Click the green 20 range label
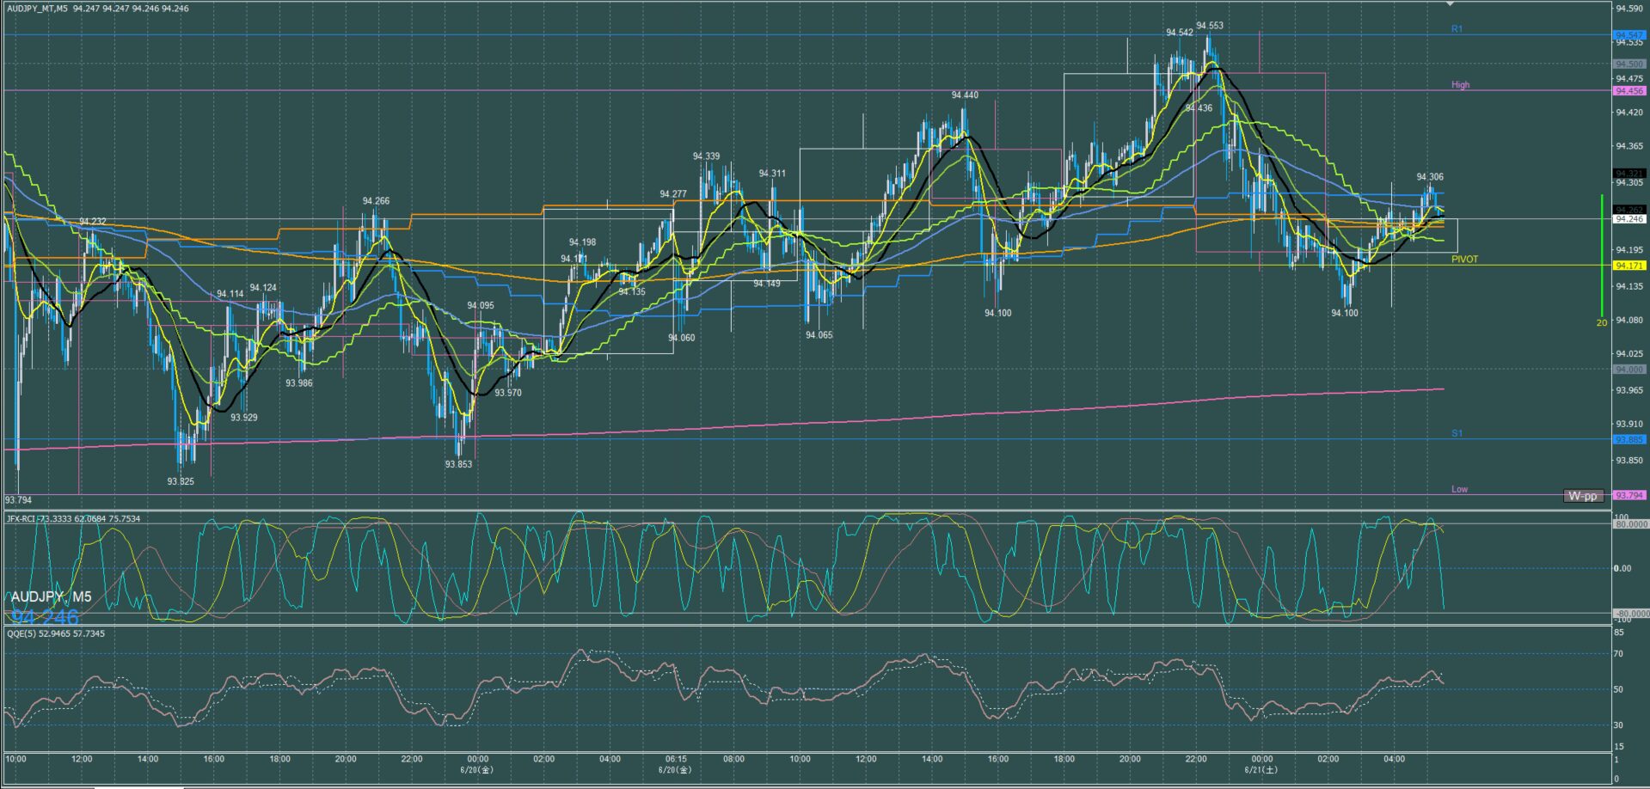This screenshot has height=789, width=1650. coord(1602,323)
